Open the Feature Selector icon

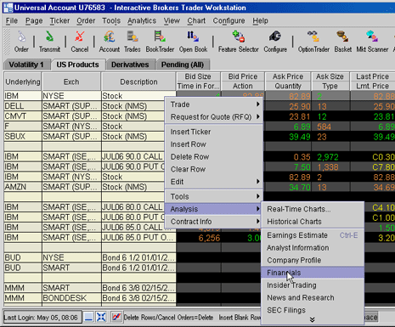[x=239, y=42]
